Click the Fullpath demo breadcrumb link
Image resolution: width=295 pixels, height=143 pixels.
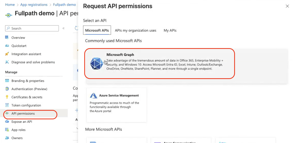[x=64, y=5]
